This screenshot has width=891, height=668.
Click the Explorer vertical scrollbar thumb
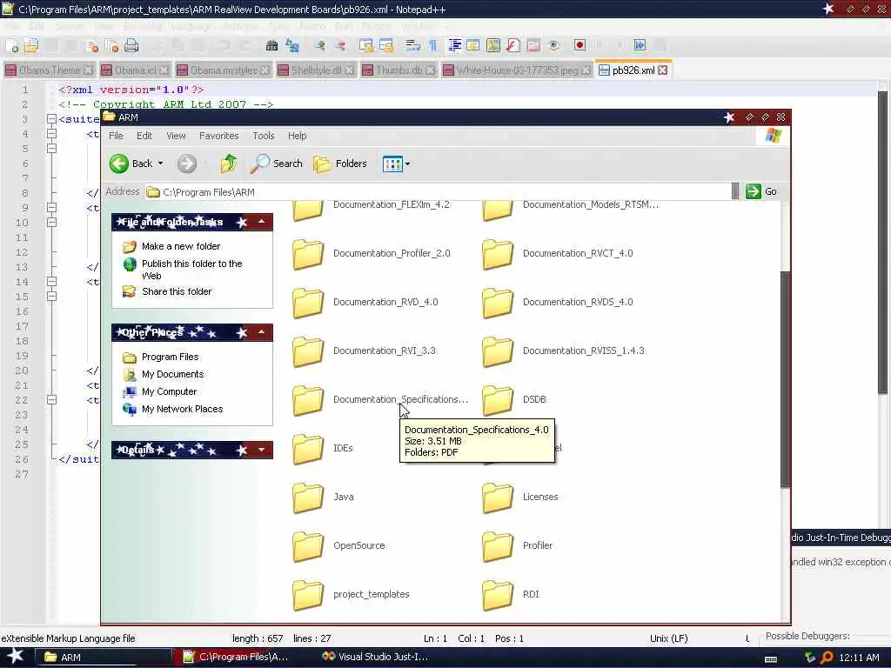785,379
